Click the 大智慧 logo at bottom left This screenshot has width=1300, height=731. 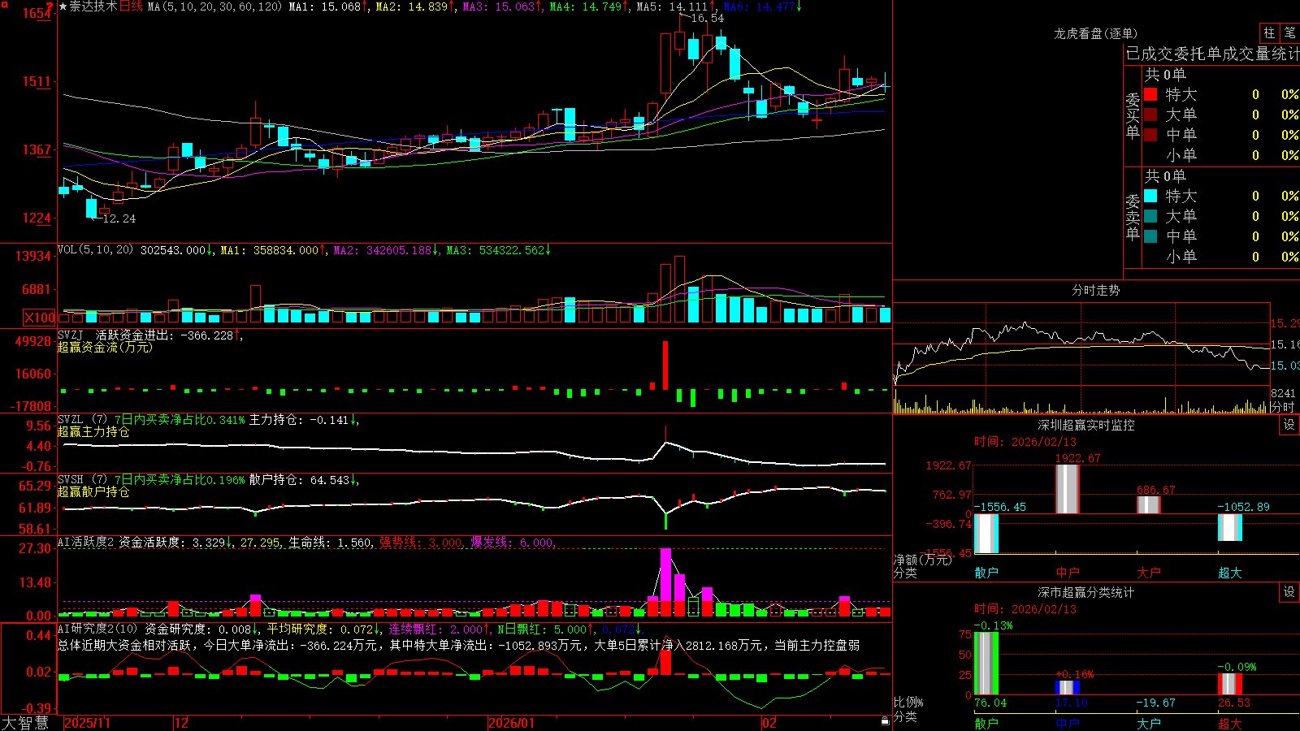[x=25, y=722]
